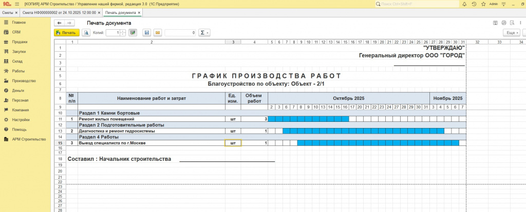Viewport: 526px width, 212px height.
Task: Click the 'Ноябрь 2025' header cell
Action: (x=447, y=98)
